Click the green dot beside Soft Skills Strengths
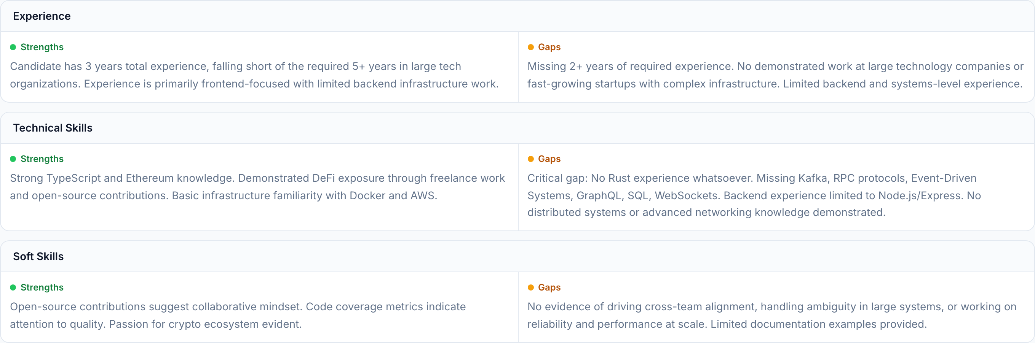Viewport: 1035px width, 343px height. 13,287
